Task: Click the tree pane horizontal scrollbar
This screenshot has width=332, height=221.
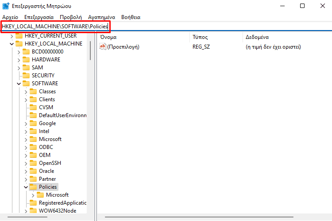Action: pos(27,217)
